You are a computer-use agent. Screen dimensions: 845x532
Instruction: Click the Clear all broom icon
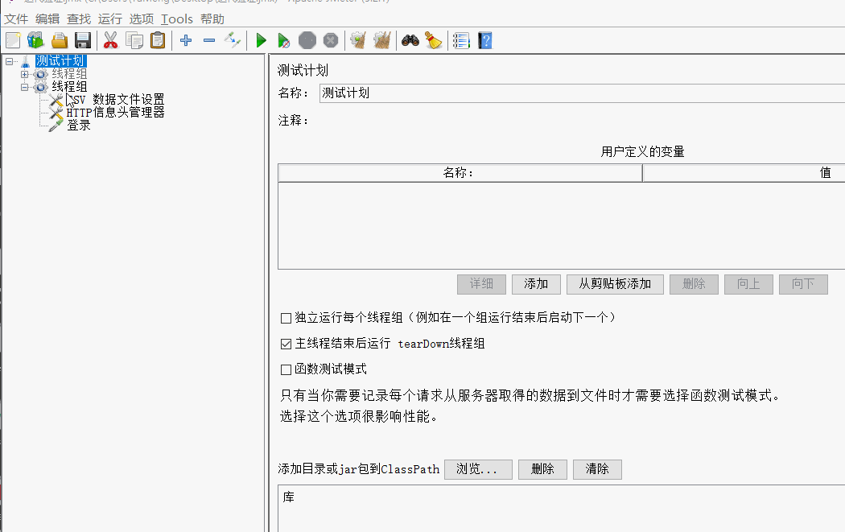[434, 40]
